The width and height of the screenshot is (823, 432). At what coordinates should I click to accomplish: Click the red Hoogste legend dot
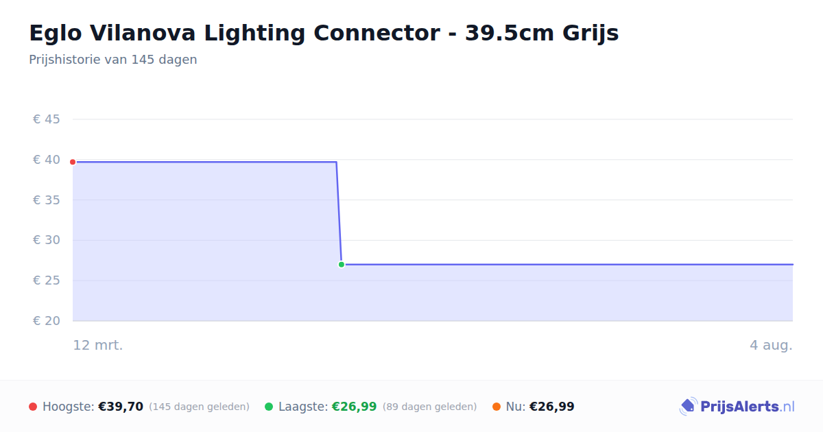(33, 407)
